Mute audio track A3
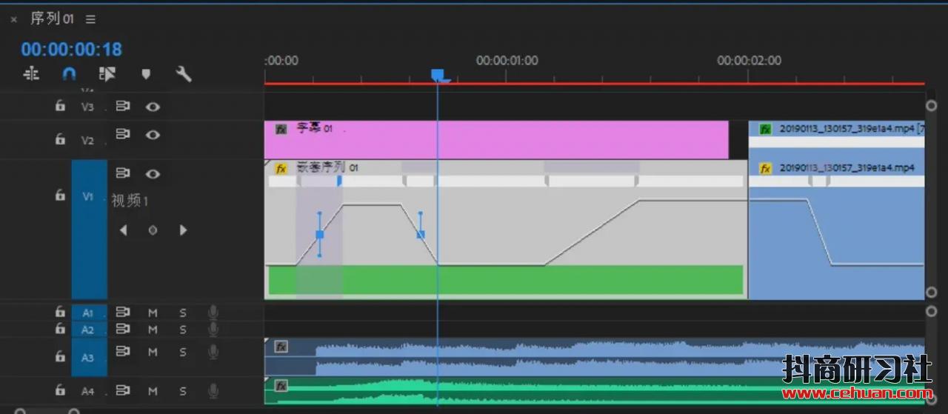The image size is (948, 414). pos(153,352)
